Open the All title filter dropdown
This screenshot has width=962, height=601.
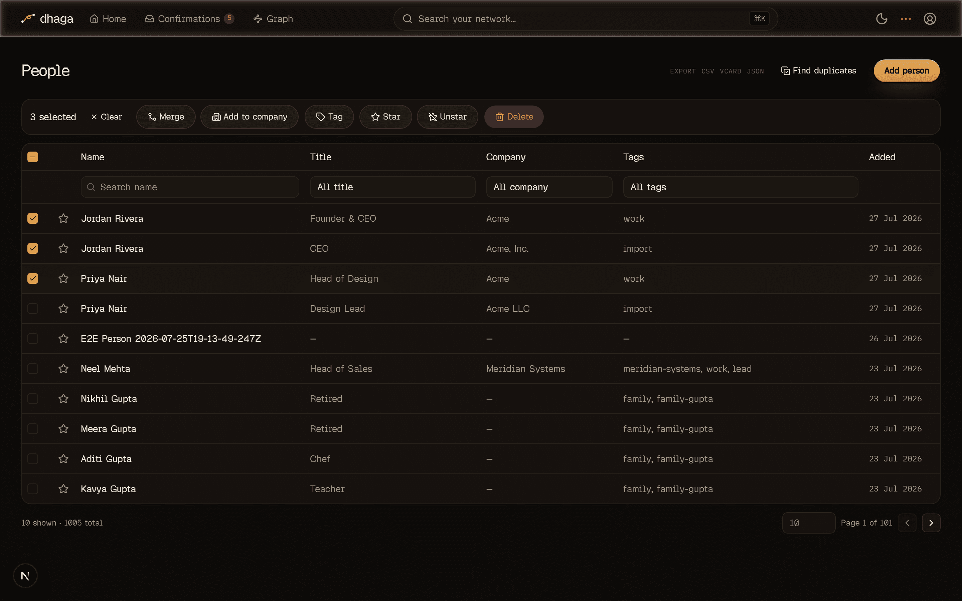[392, 187]
